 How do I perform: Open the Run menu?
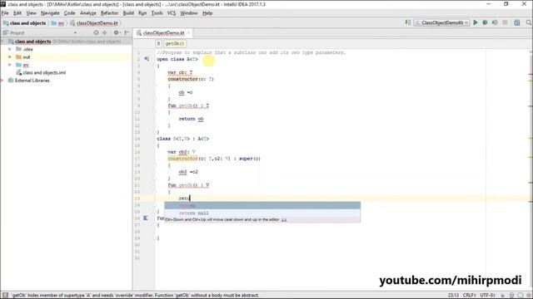(142, 13)
